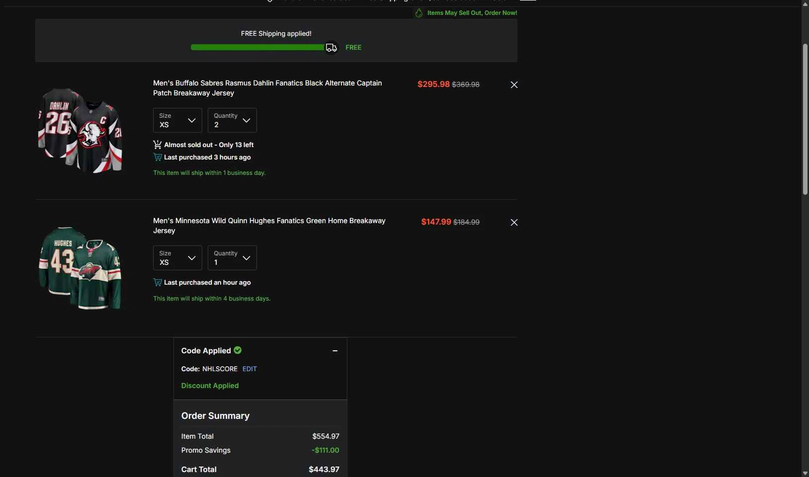Screen dimensions: 809x477
Task: Click 'Items May Sell Out, Order Now!' text
Action: 472,13
